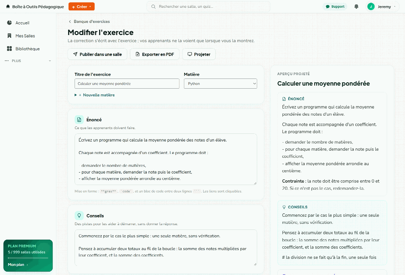405x275 pixels.
Task: Focus the Rechercher une salle search field
Action: (x=208, y=6)
